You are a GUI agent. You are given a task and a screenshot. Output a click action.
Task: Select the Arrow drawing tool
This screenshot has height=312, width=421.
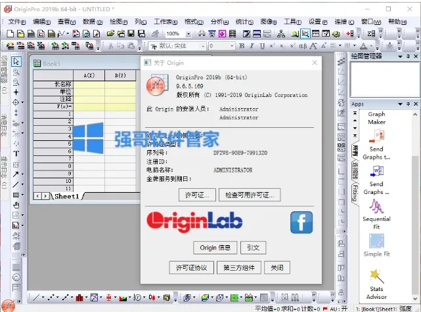pos(16,174)
